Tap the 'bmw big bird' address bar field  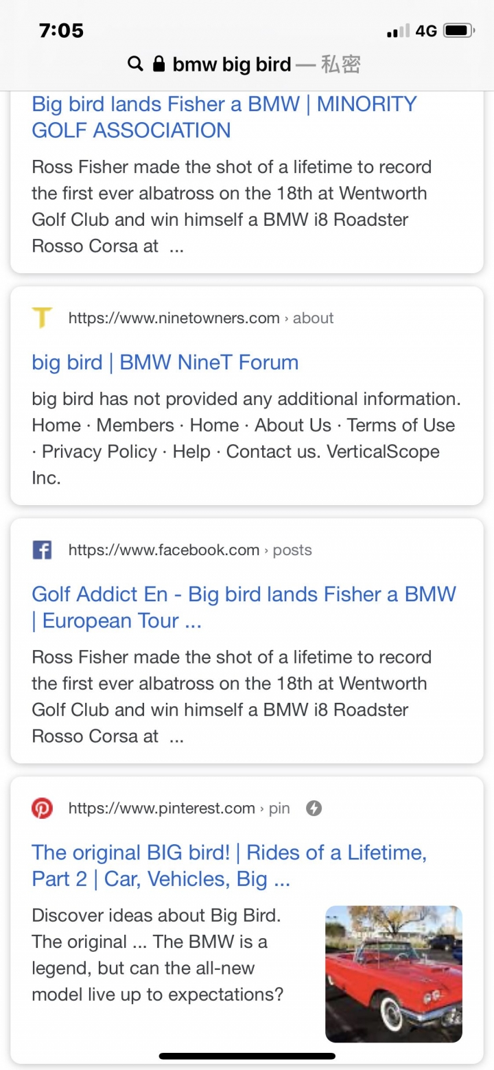tap(232, 65)
